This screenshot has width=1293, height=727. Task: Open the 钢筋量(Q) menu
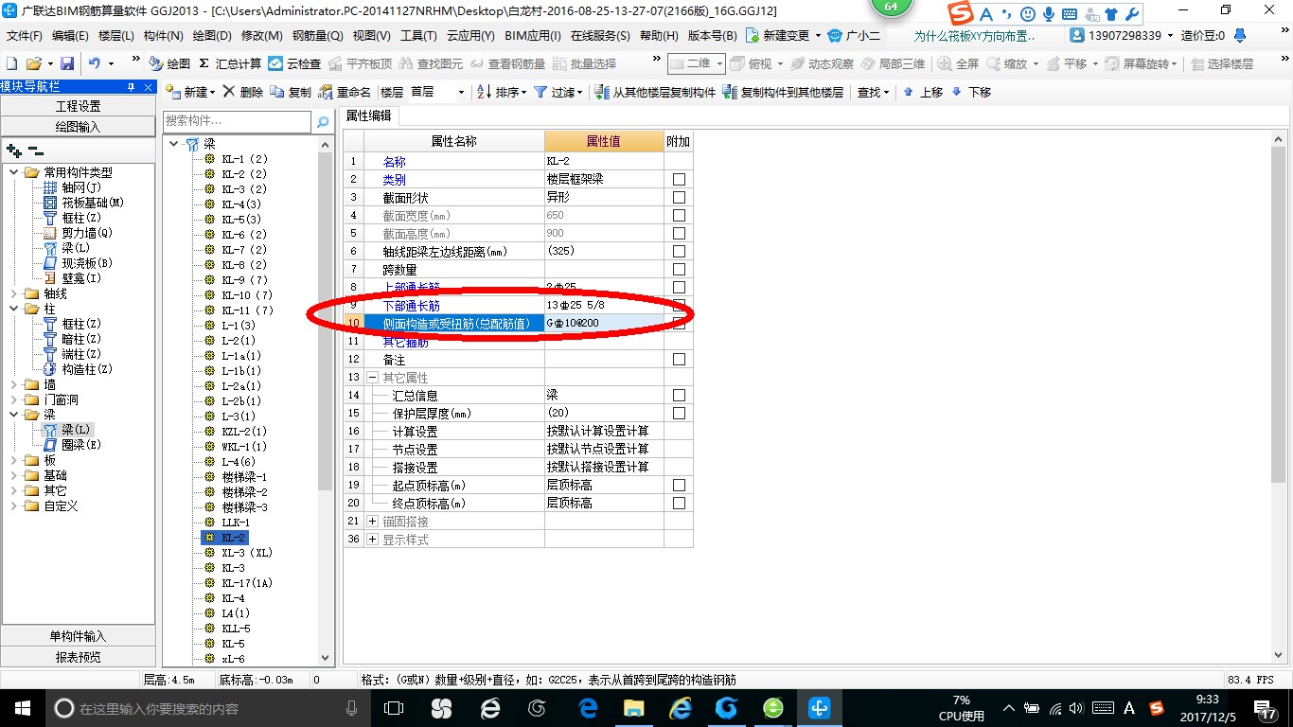click(x=317, y=36)
